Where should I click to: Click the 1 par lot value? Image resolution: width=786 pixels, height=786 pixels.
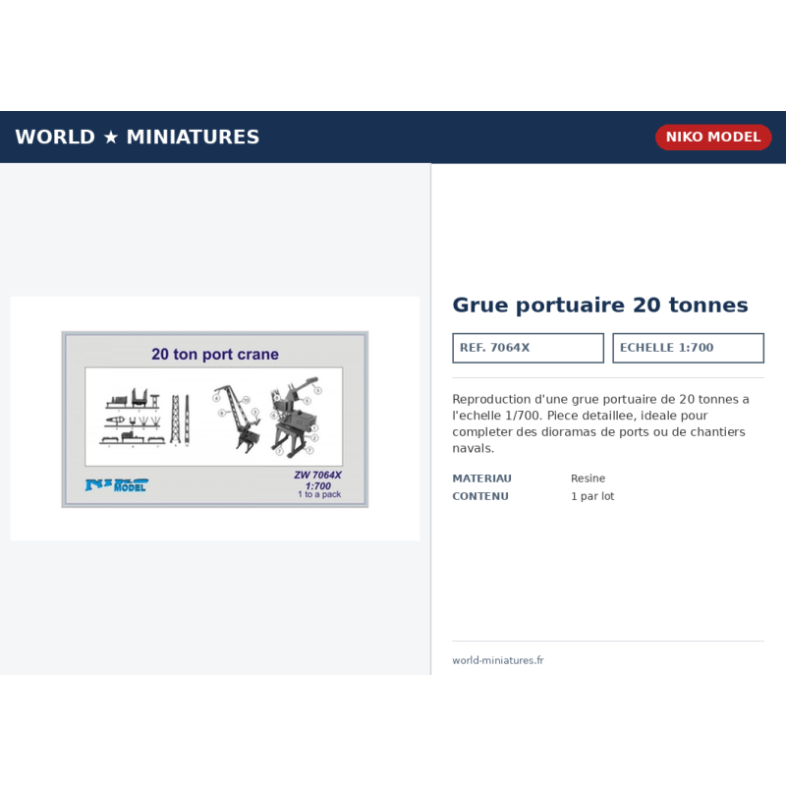[x=592, y=496]
